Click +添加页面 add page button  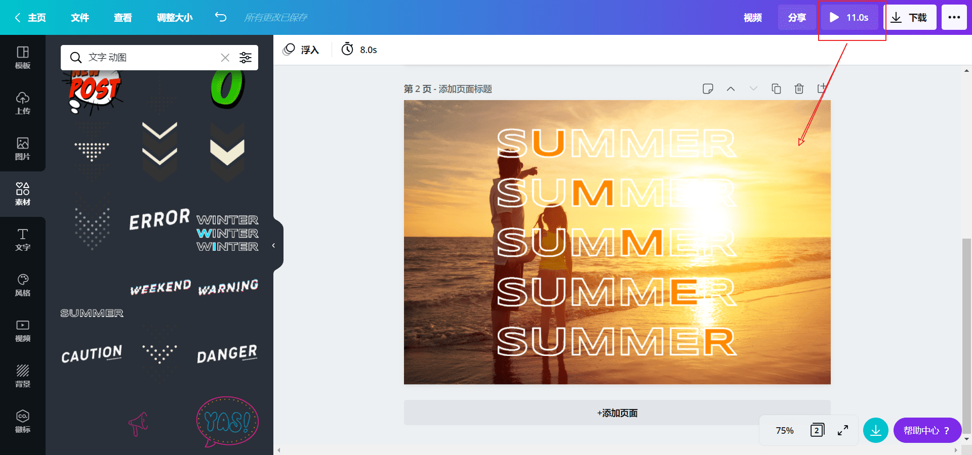617,413
